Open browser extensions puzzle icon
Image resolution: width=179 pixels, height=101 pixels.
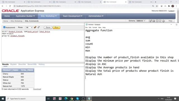click(x=169, y=6)
